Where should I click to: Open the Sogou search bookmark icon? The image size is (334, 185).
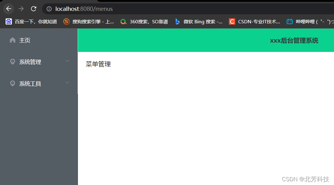pyautogui.click(x=66, y=21)
